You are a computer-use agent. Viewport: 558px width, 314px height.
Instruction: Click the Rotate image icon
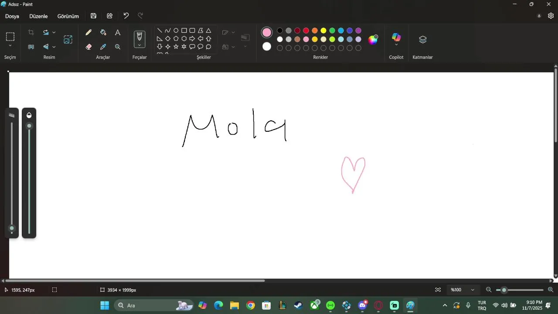pos(46,32)
